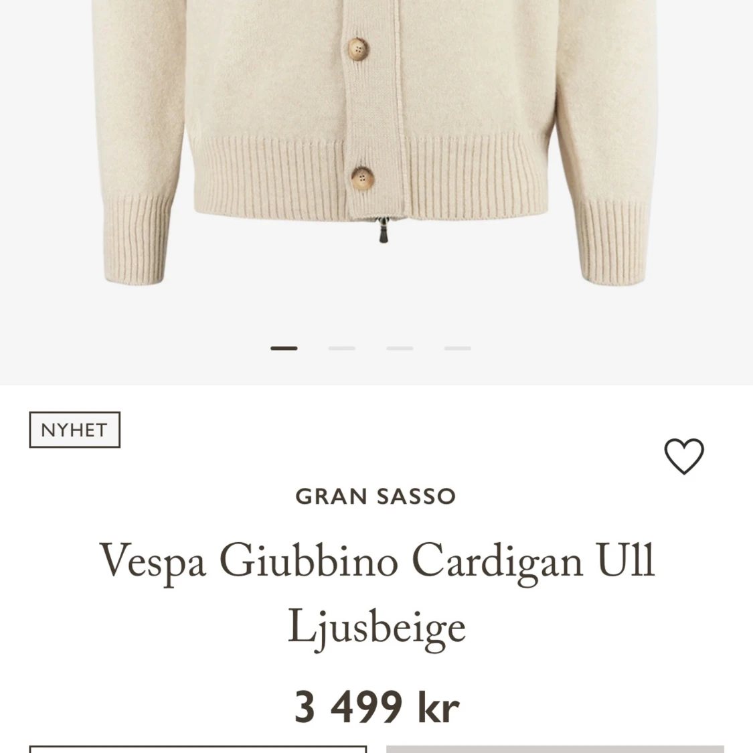This screenshot has width=753, height=753.
Task: Add cardigan to favorites with heart icon
Action: pos(684,456)
